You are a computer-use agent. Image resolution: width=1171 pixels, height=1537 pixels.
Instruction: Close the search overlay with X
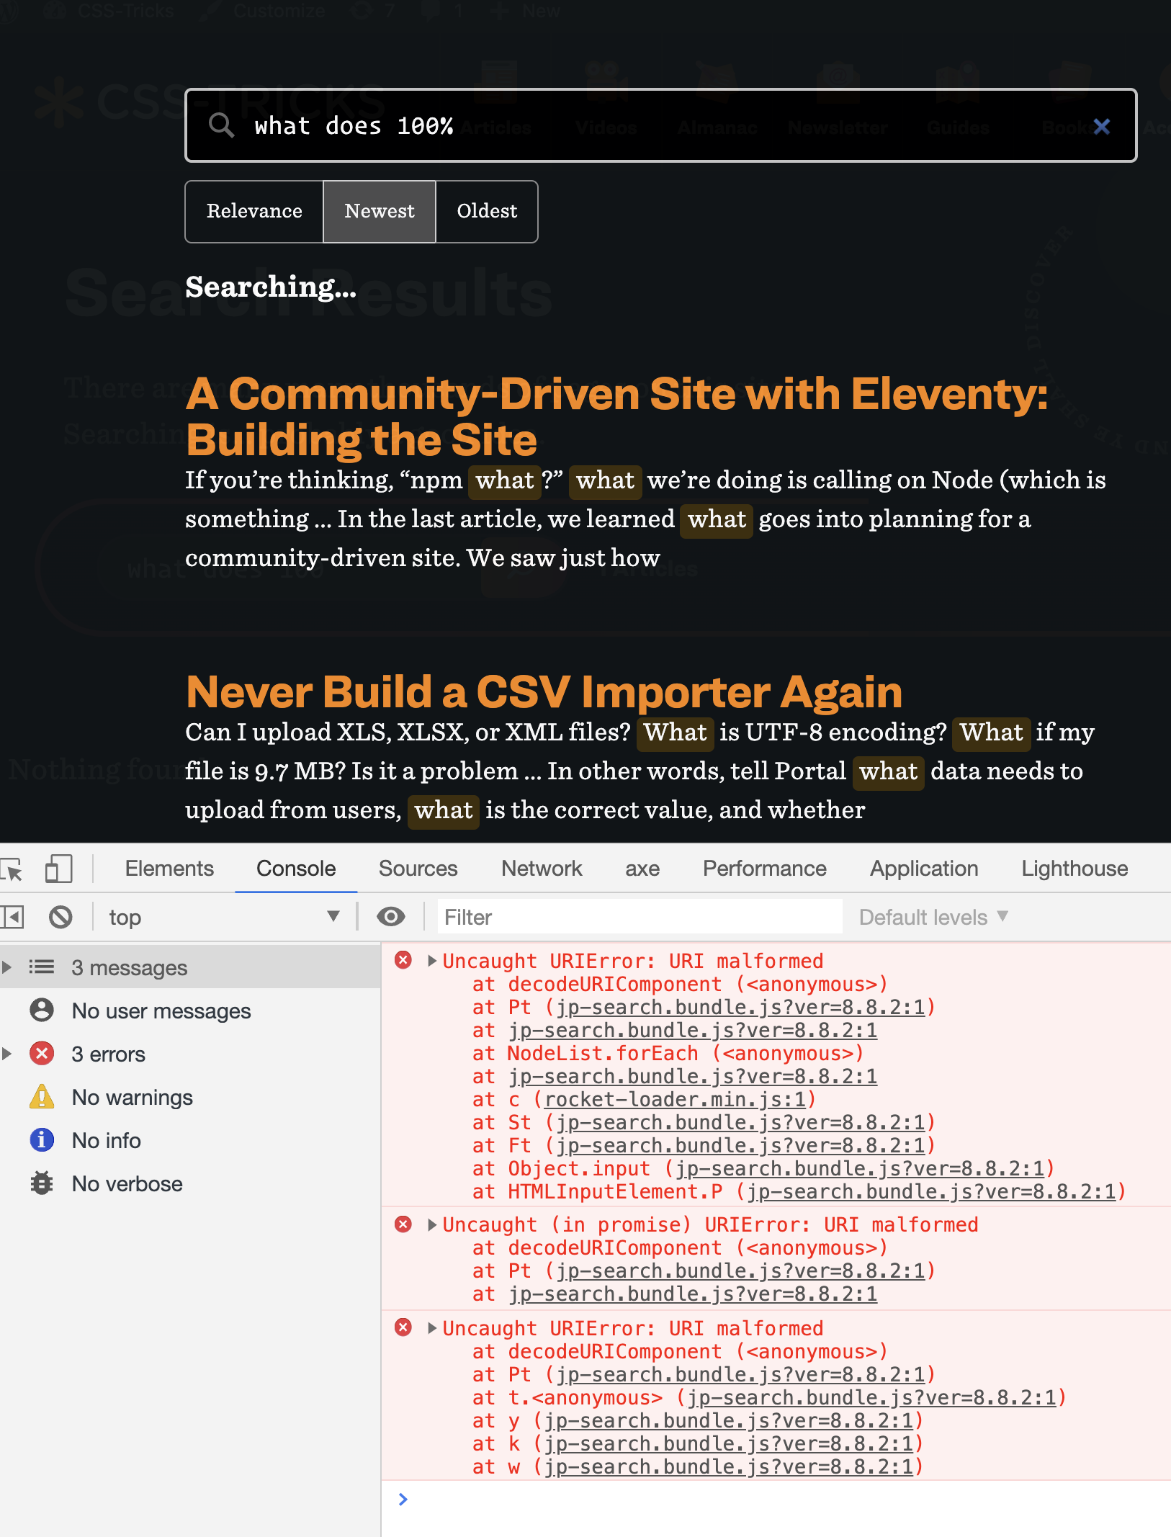tap(1101, 126)
